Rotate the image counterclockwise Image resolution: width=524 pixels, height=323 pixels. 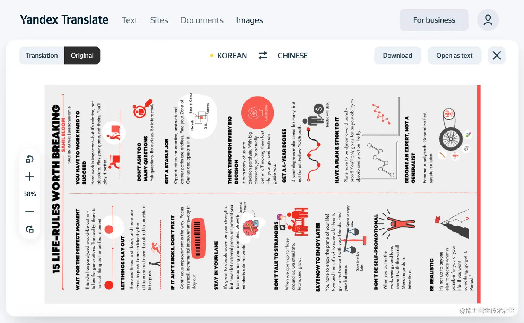[29, 159]
